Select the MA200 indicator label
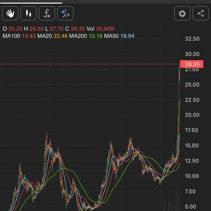Viewport: 211px width, 211px height. point(78,36)
